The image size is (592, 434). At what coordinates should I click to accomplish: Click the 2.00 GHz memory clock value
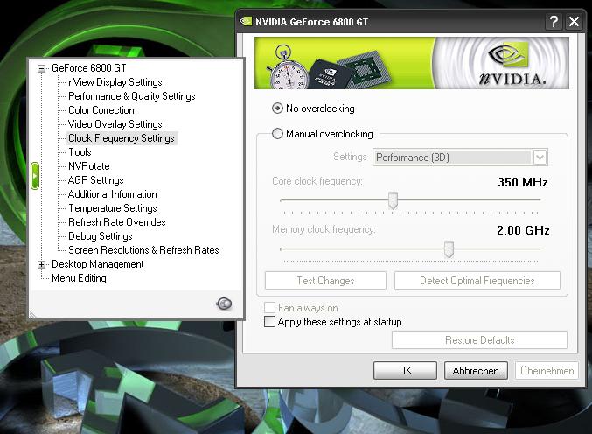[523, 230]
